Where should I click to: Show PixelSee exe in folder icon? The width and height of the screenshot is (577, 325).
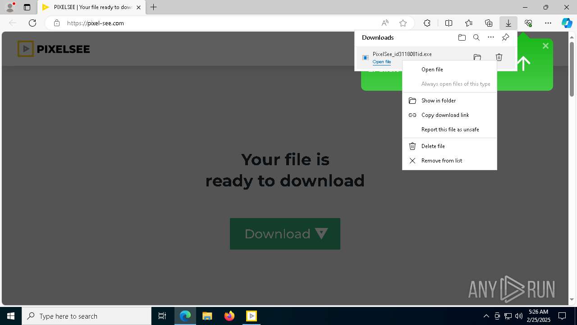(477, 57)
